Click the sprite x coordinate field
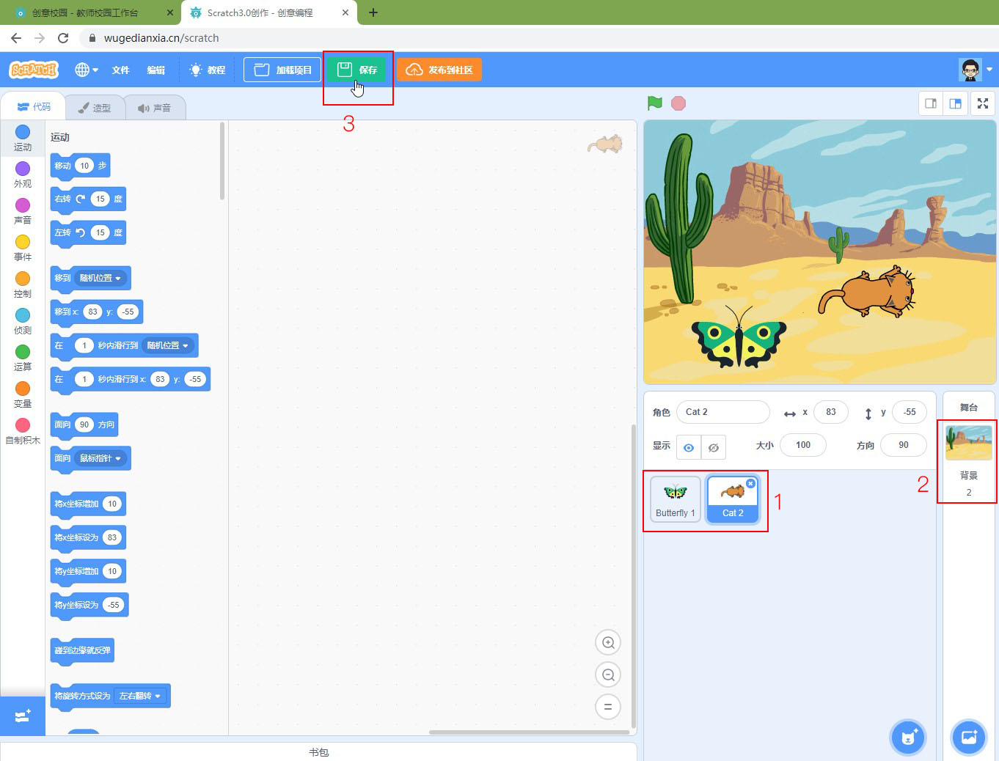The image size is (999, 761). (831, 412)
